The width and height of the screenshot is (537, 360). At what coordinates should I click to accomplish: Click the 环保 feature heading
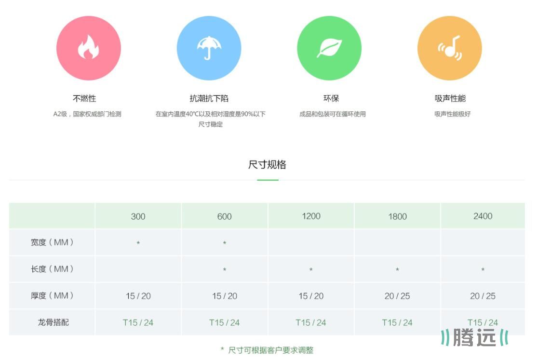click(x=331, y=98)
